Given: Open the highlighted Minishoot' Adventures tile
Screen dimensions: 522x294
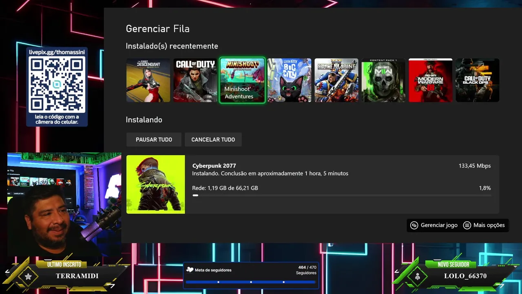Looking at the screenshot, I should (x=242, y=80).
